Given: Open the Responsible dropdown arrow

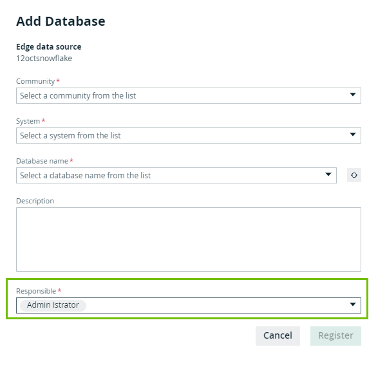Looking at the screenshot, I should tap(352, 305).
